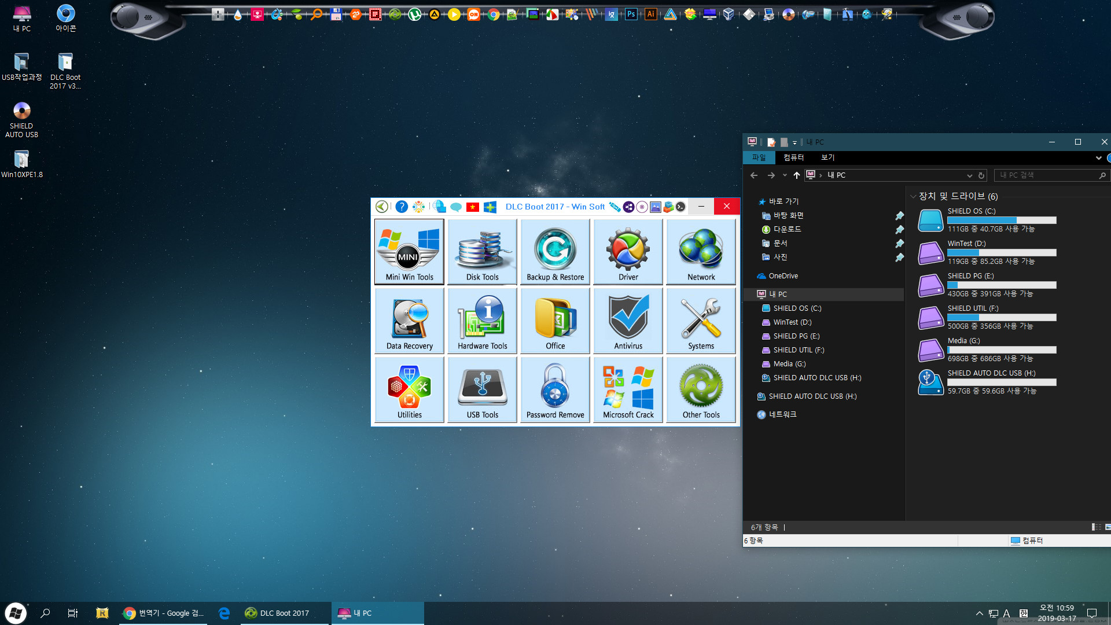Open Backup & Restore tools
The width and height of the screenshot is (1111, 625).
click(555, 252)
